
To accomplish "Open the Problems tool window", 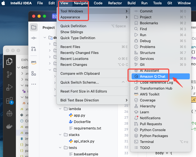I will pos(161,47).
